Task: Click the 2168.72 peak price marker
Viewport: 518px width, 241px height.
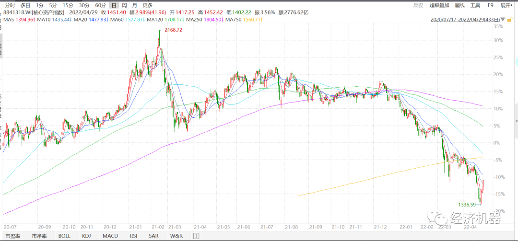Action: click(x=174, y=30)
